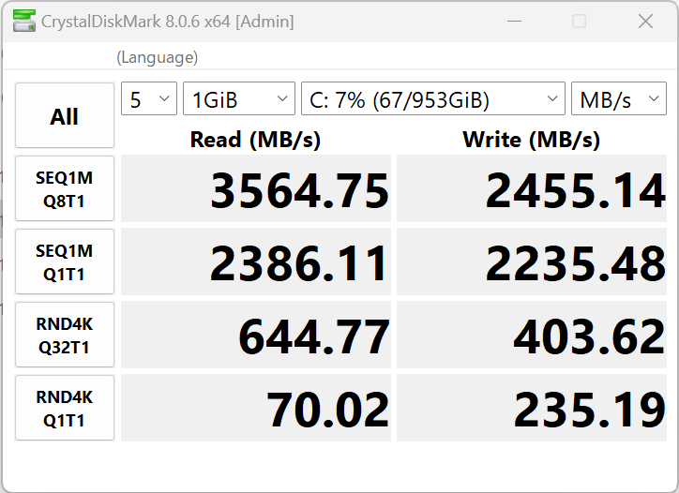
Task: Expand the 1GiB test size dropdown
Action: (x=239, y=98)
